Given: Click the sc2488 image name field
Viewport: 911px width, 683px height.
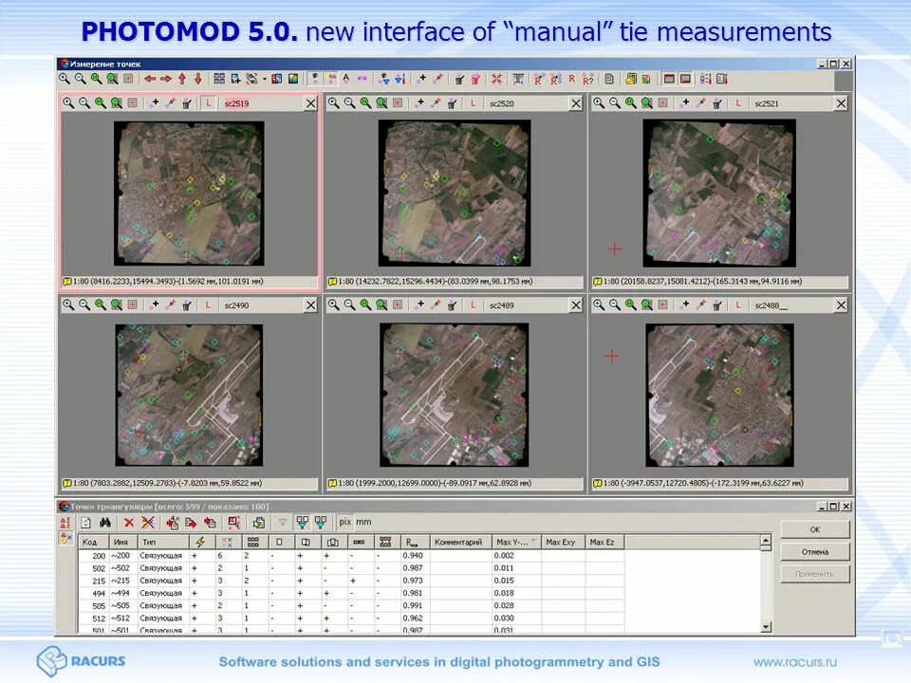Looking at the screenshot, I should click(x=790, y=305).
